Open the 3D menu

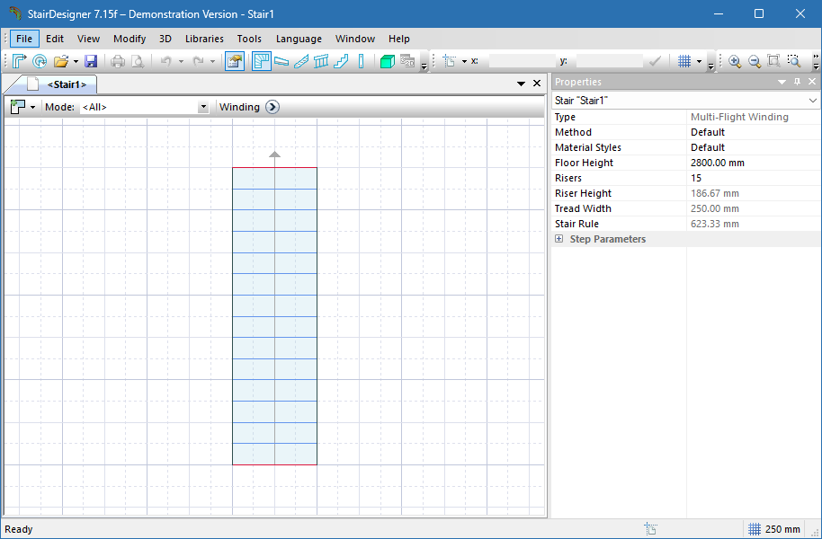click(165, 39)
